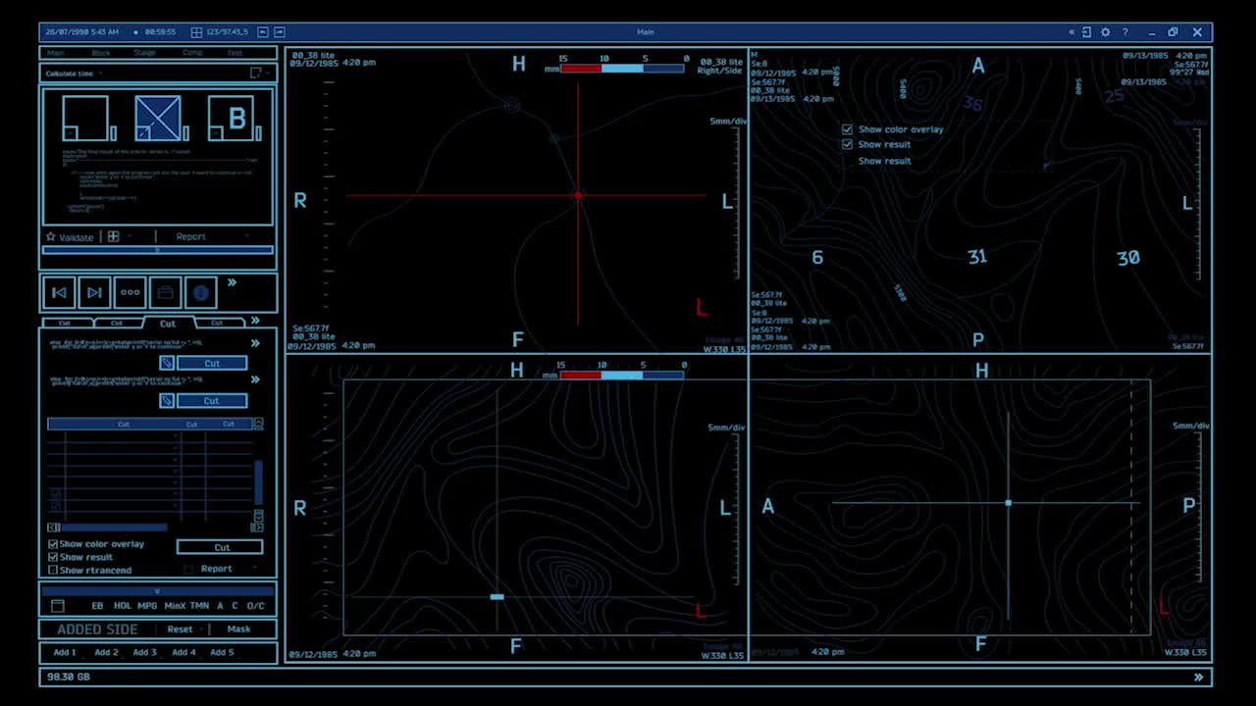Open the settings gear icon
Image resolution: width=1256 pixels, height=706 pixels.
pos(1106,32)
